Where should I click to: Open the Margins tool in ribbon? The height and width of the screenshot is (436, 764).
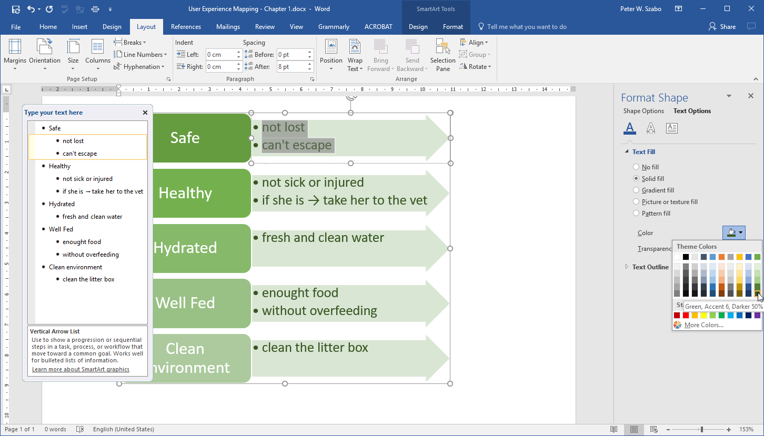click(x=15, y=54)
